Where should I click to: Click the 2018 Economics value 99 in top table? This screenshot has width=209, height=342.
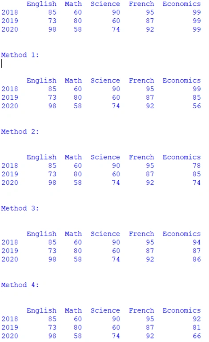[197, 12]
